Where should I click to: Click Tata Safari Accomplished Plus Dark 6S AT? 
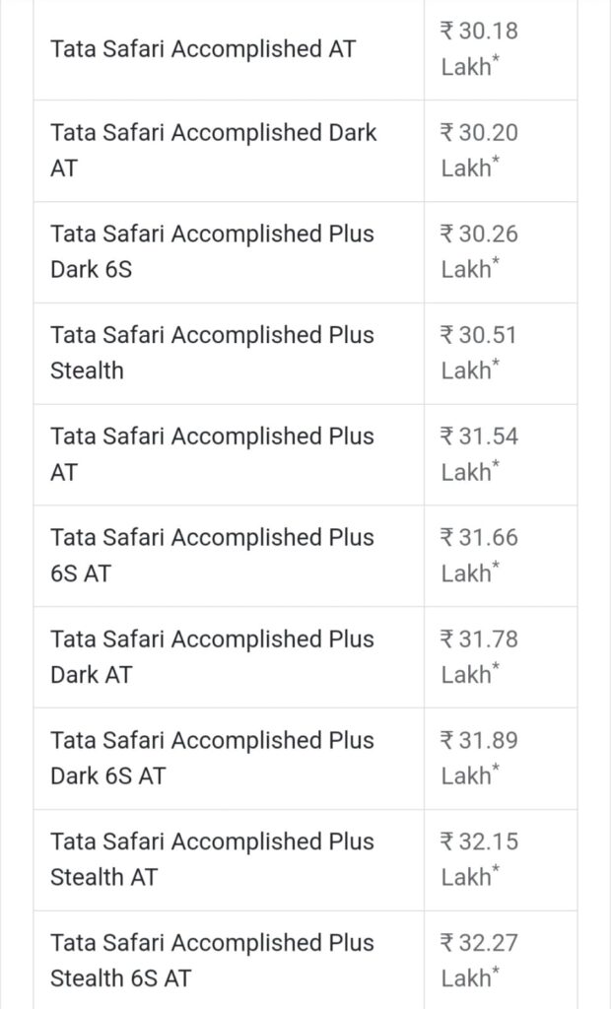[212, 758]
